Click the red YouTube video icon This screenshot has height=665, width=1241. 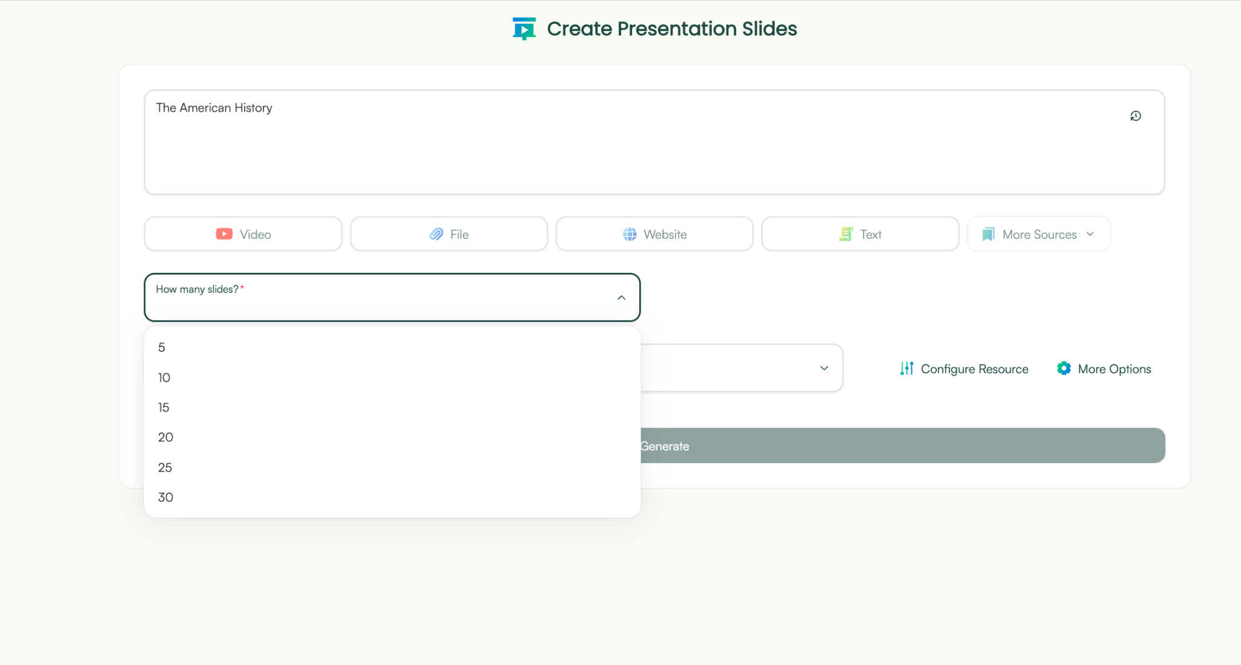[x=224, y=234]
